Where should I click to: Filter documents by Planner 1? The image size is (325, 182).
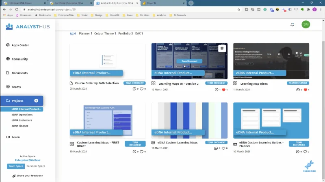85,33
